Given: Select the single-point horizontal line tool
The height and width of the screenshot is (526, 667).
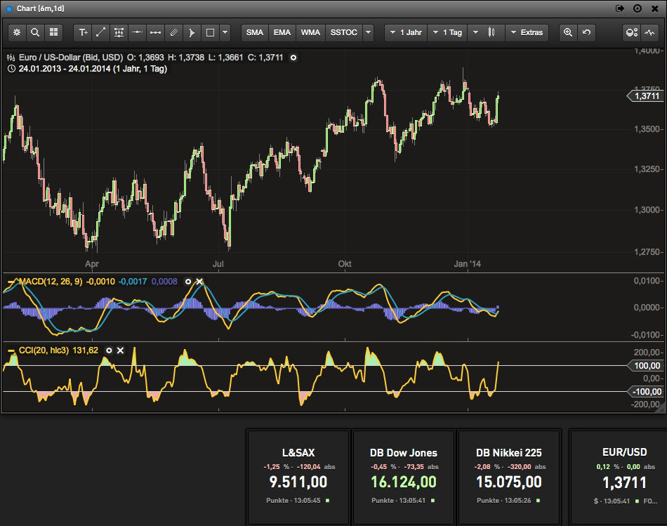Looking at the screenshot, I should pyautogui.click(x=137, y=32).
